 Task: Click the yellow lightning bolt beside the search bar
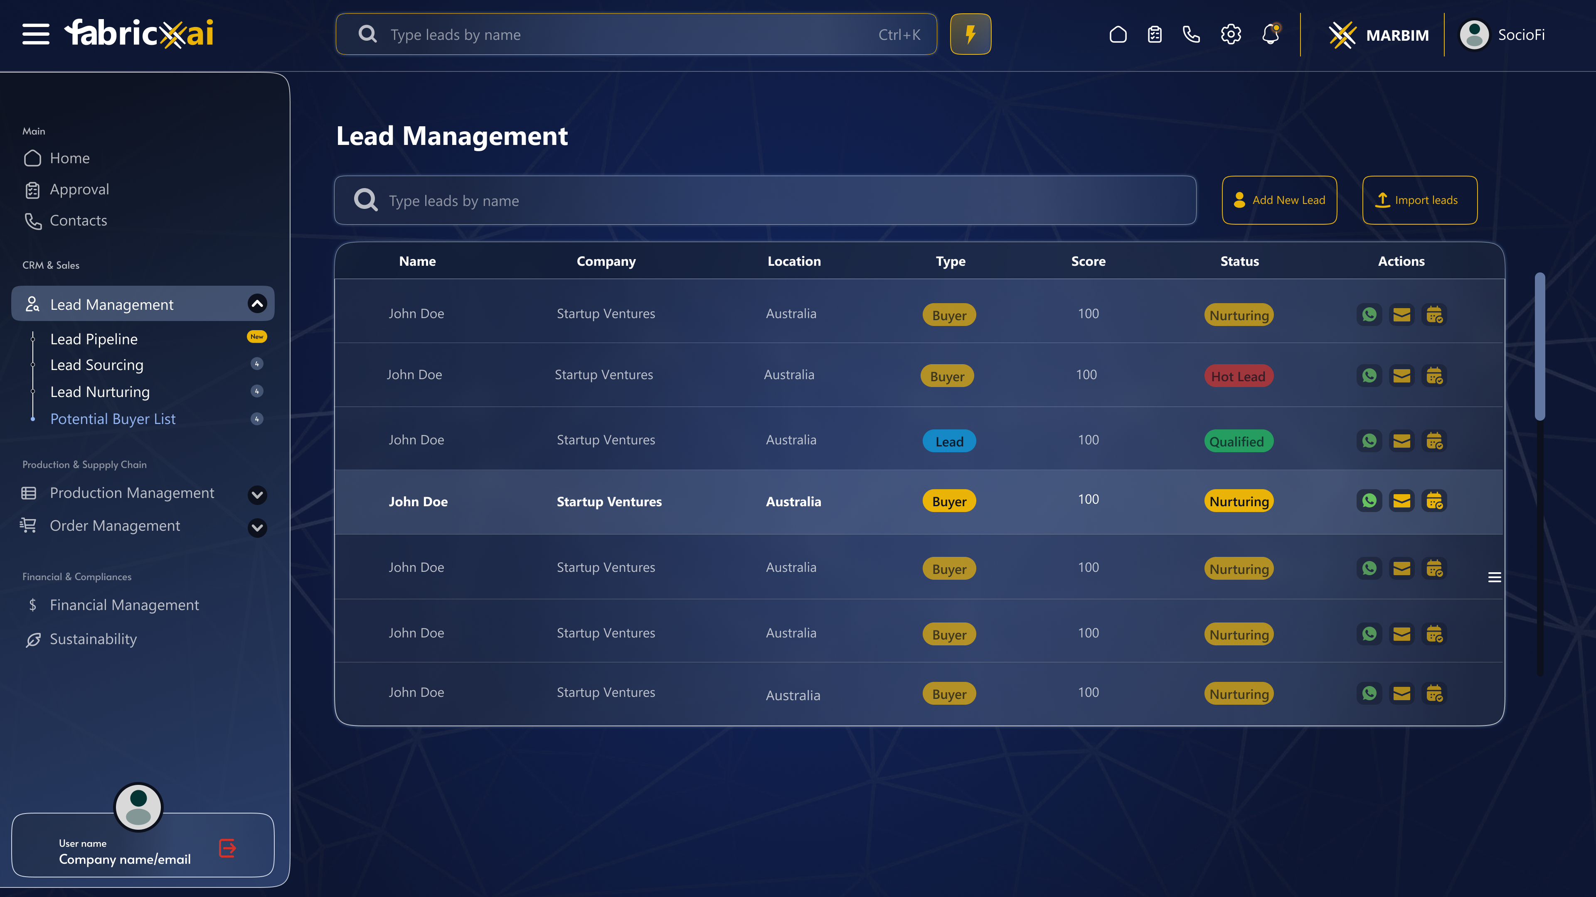point(970,34)
